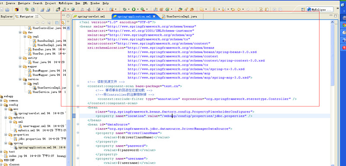The image size is (346, 166).
Task: Collapse the config folder
Action: 2,105
